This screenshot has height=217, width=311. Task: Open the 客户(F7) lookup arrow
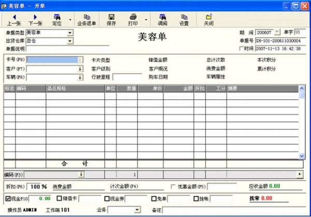click(x=80, y=69)
